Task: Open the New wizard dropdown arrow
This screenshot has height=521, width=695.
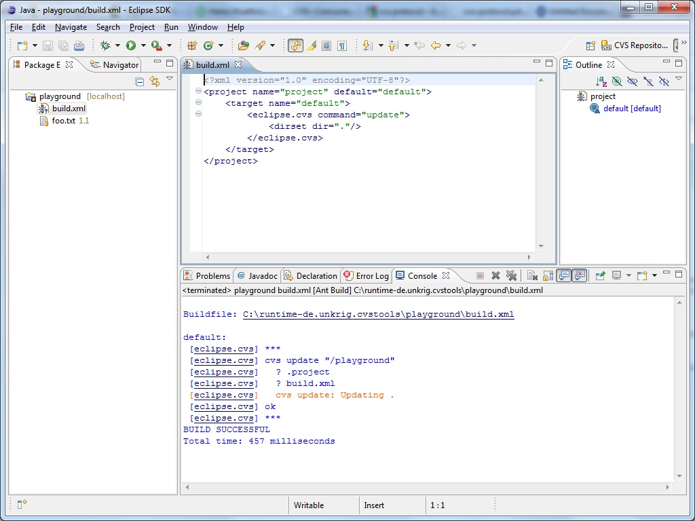Action: coord(35,45)
